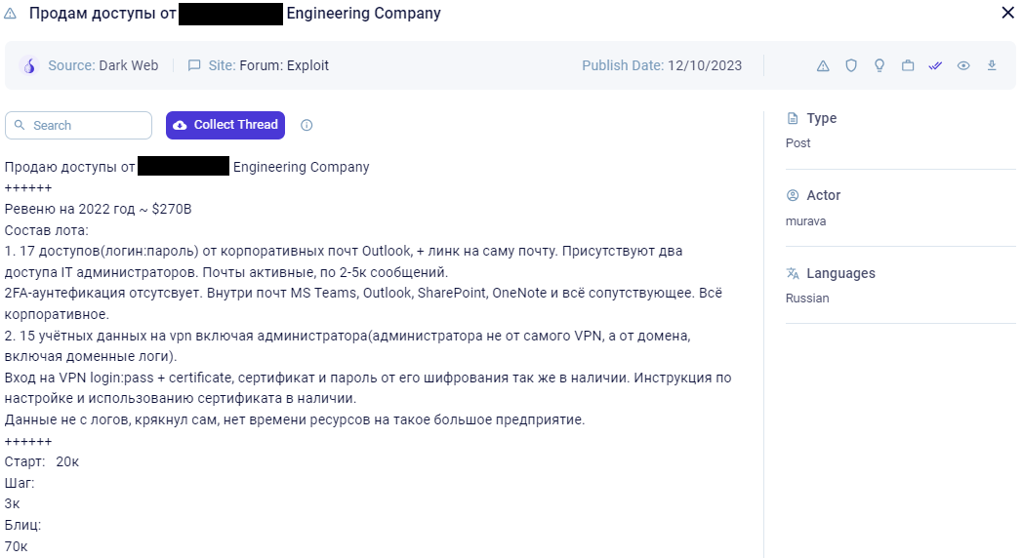Click the info icon beside Collect Thread
Screen dimensions: 1022x558
[307, 125]
